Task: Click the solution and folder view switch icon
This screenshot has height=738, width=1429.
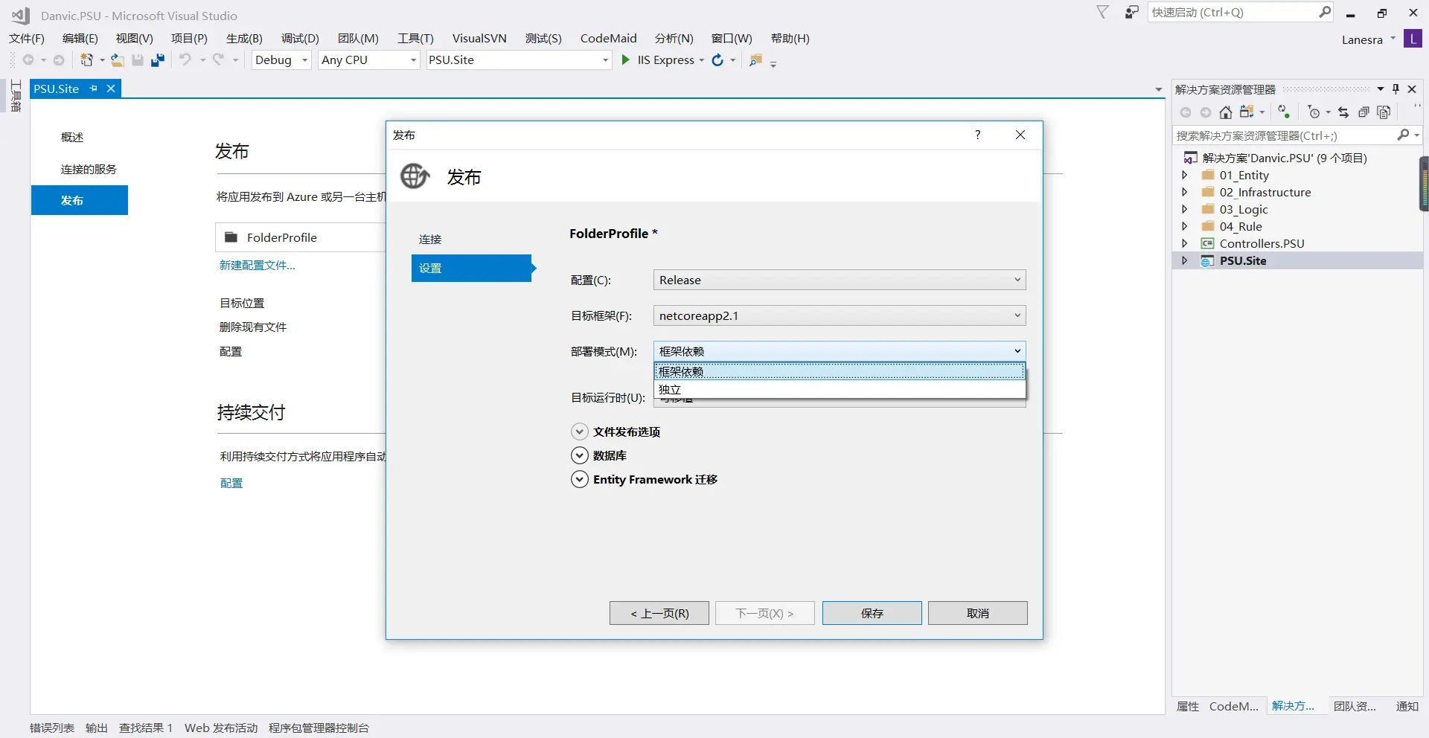Action: pyautogui.click(x=1247, y=112)
